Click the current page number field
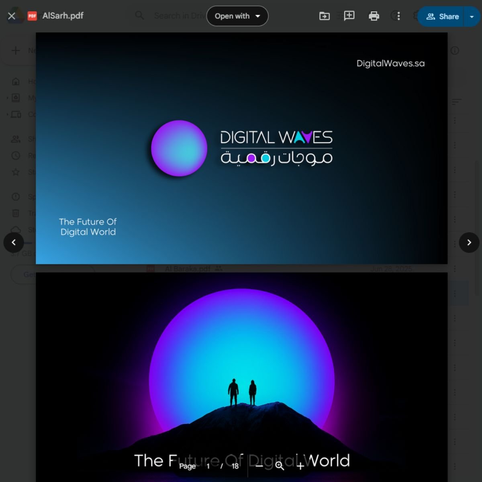482x482 pixels. [x=208, y=466]
